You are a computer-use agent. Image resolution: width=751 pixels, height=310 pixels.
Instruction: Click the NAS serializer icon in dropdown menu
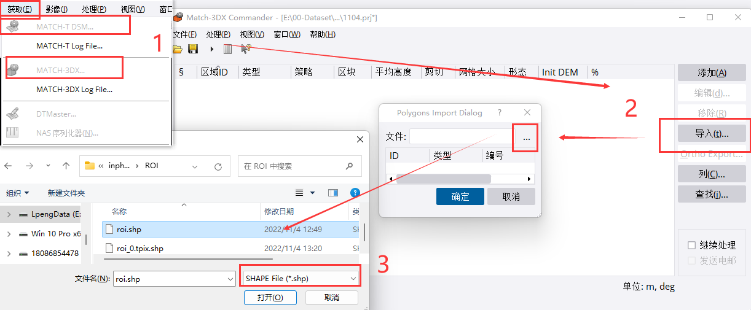[x=12, y=133]
